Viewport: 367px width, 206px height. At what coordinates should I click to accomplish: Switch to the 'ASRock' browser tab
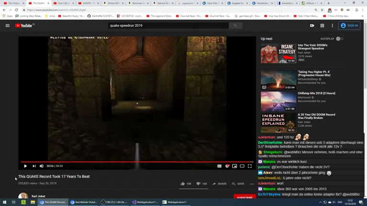click(x=312, y=3)
